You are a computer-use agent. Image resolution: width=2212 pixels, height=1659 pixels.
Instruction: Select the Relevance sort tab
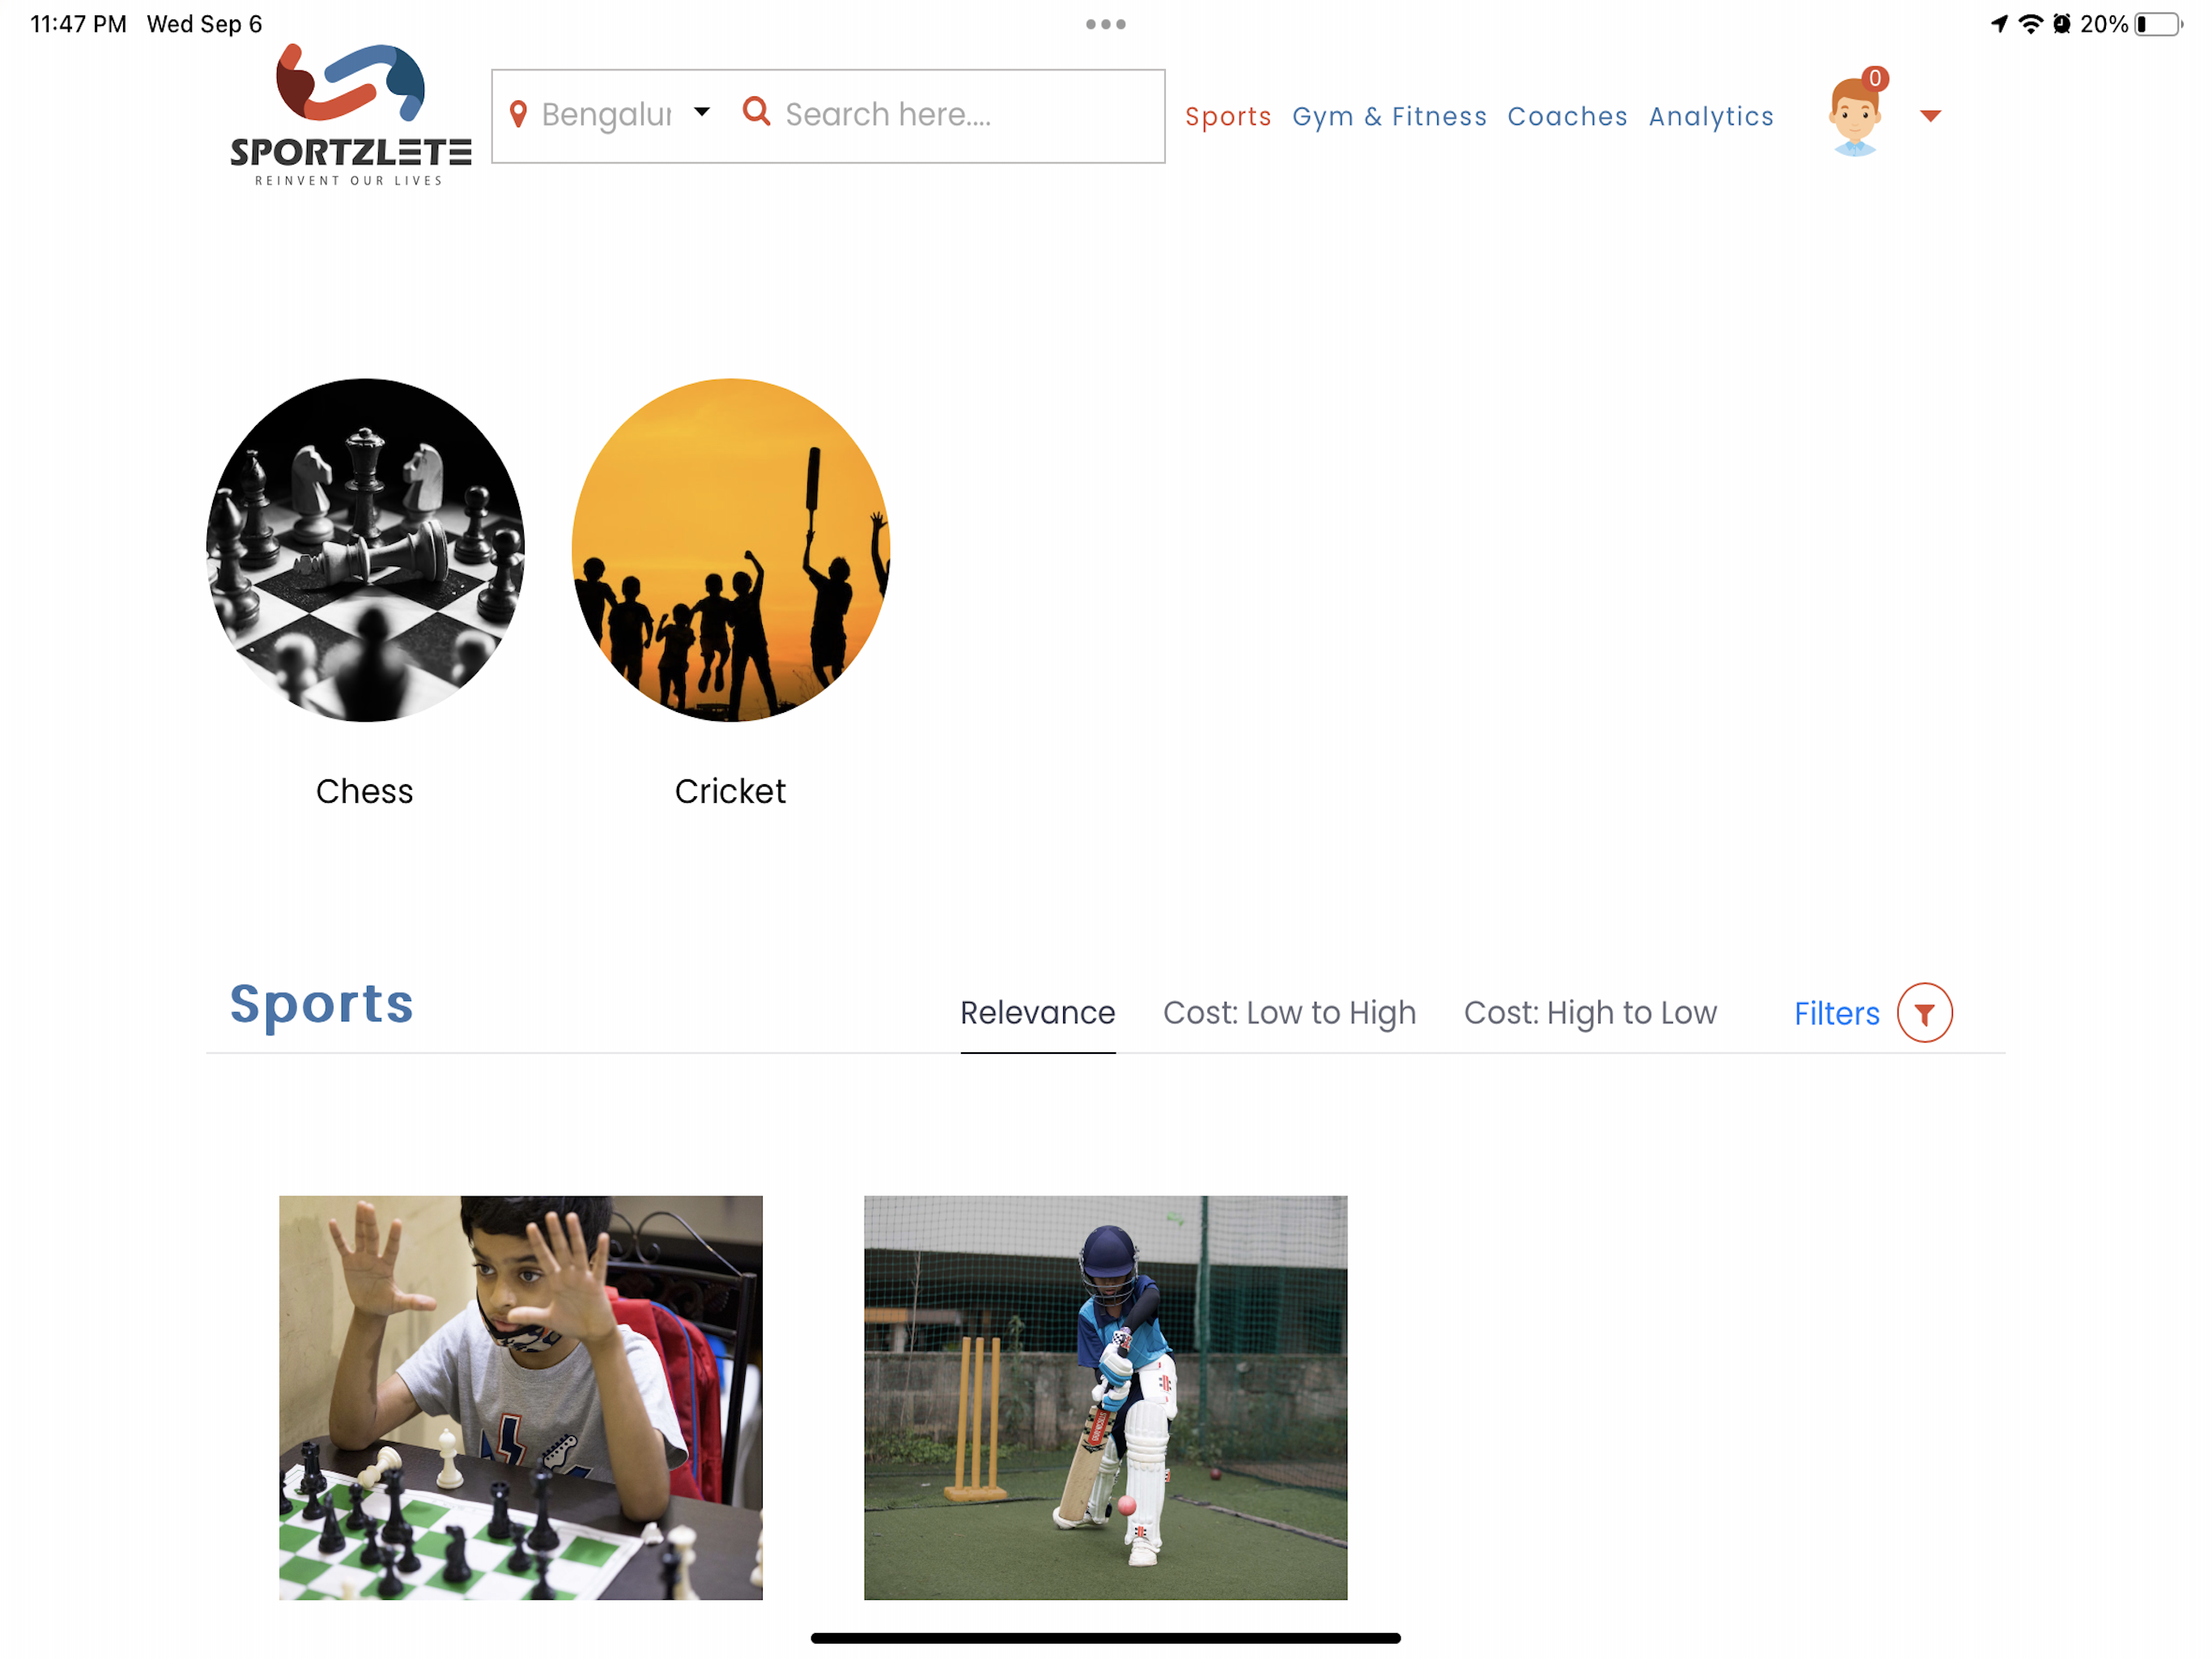[1037, 1013]
